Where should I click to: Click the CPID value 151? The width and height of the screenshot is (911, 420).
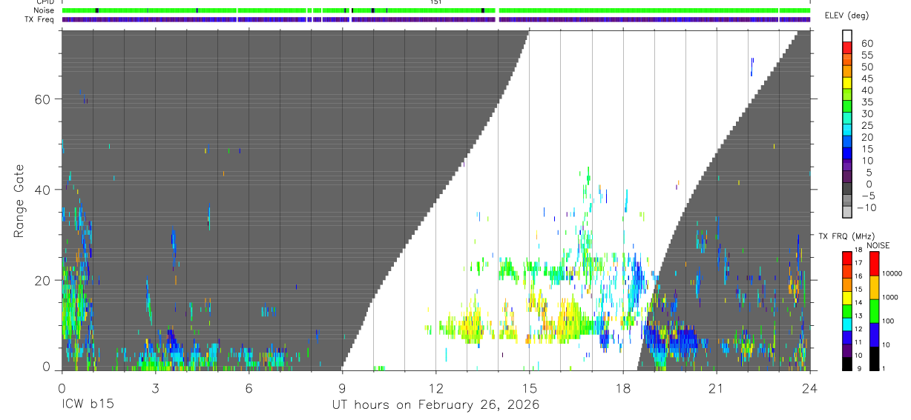pyautogui.click(x=436, y=2)
